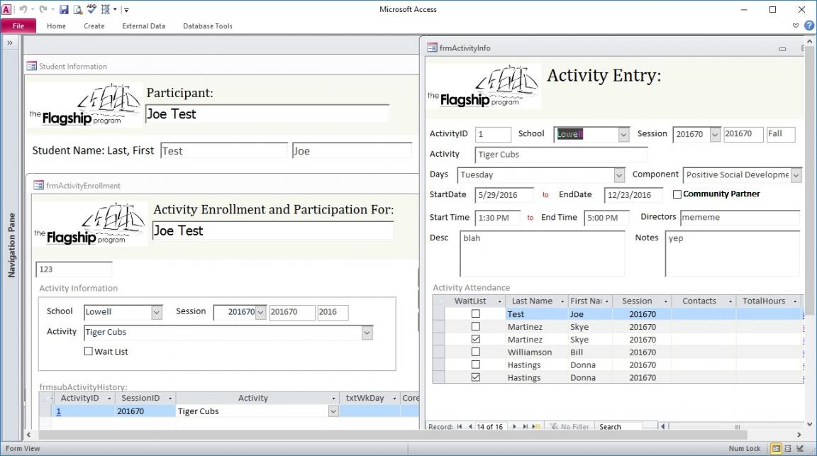817x456 pixels.
Task: Run the ABC spelling check icon
Action: coord(91,9)
